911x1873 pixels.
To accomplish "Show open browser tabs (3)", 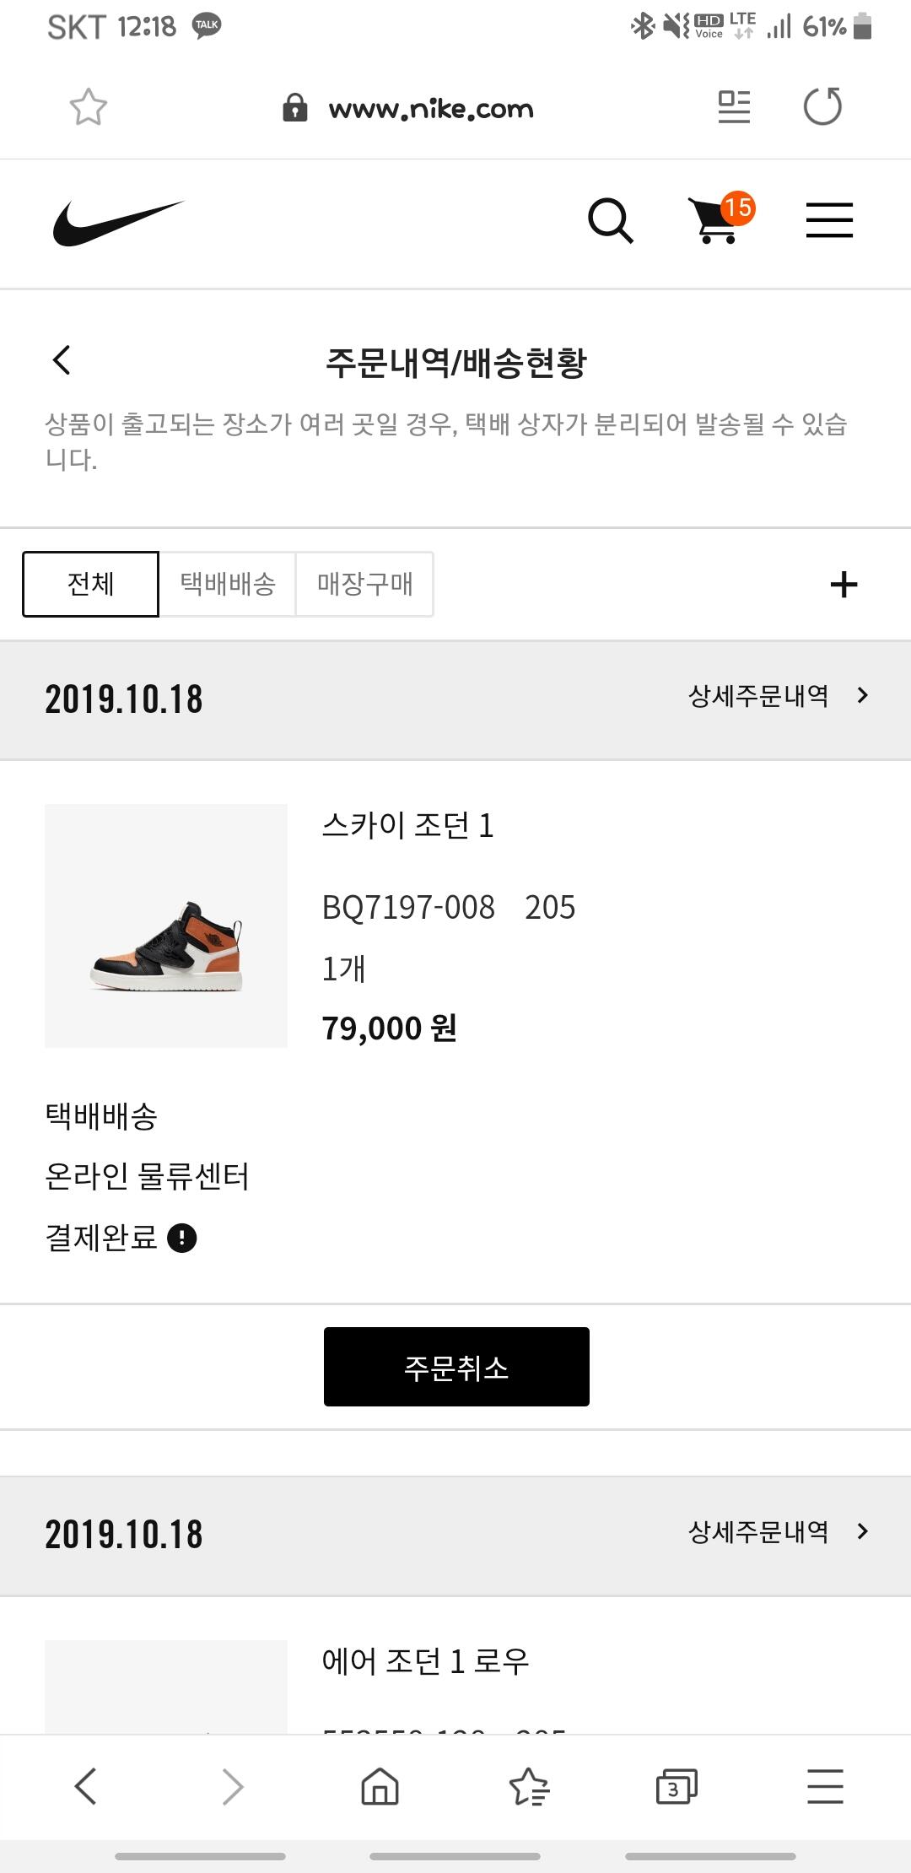I will tap(677, 1786).
